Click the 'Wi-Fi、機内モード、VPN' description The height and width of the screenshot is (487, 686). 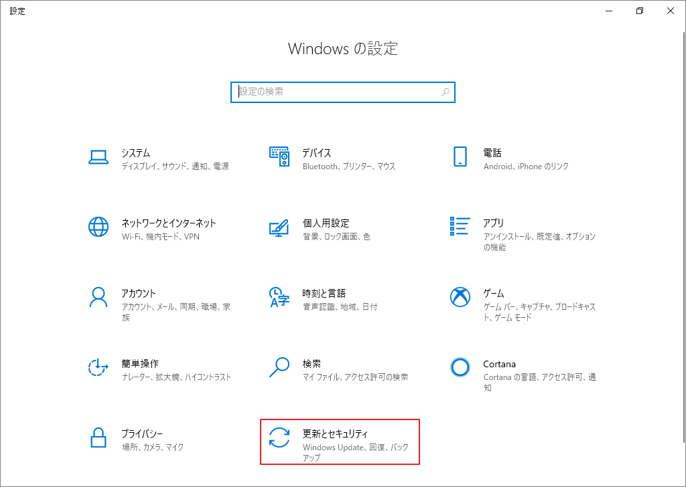click(161, 237)
